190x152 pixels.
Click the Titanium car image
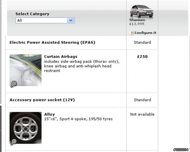pyautogui.click(x=142, y=11)
